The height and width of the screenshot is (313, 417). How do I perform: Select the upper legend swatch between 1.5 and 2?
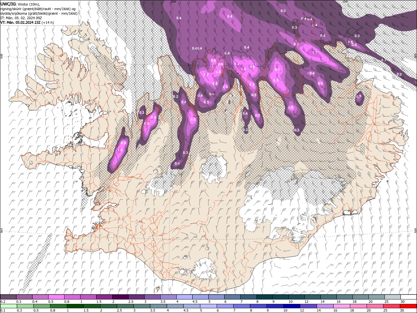[104, 297]
